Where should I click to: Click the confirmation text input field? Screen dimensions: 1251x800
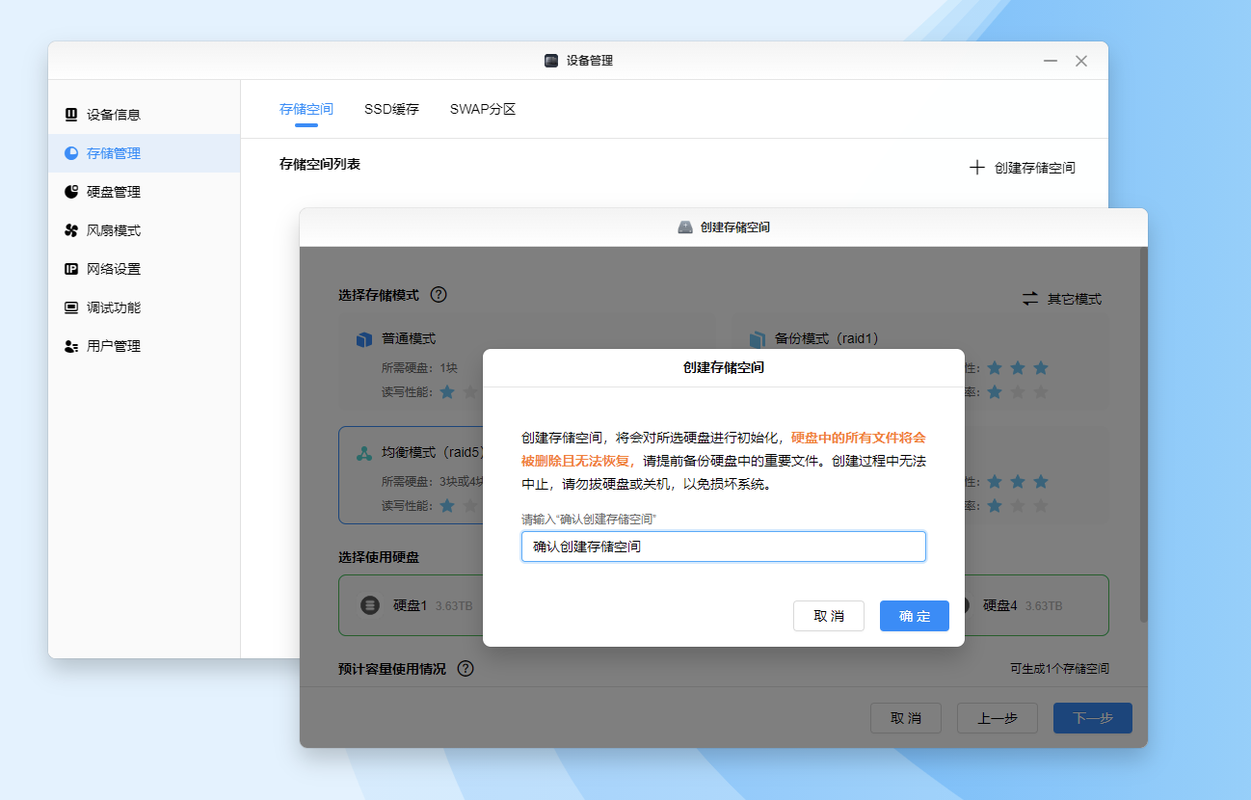pos(723,547)
